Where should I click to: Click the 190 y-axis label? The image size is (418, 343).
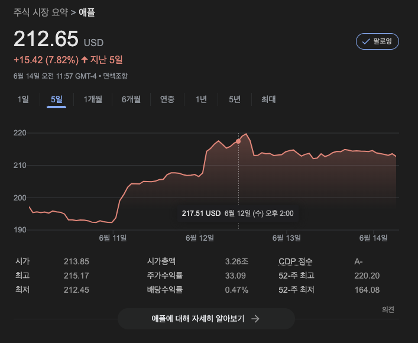pyautogui.click(x=20, y=229)
